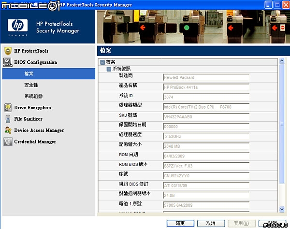Select the 檔案 item in sidebar
This screenshot has width=290, height=229.
coord(49,74)
